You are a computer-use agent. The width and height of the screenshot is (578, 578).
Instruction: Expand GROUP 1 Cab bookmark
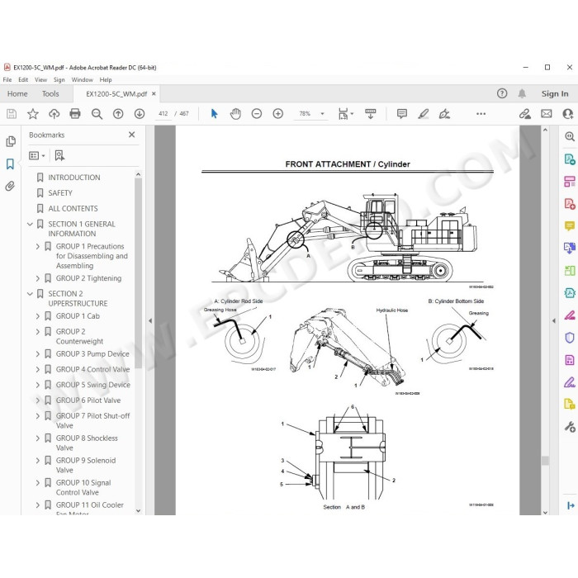point(38,316)
